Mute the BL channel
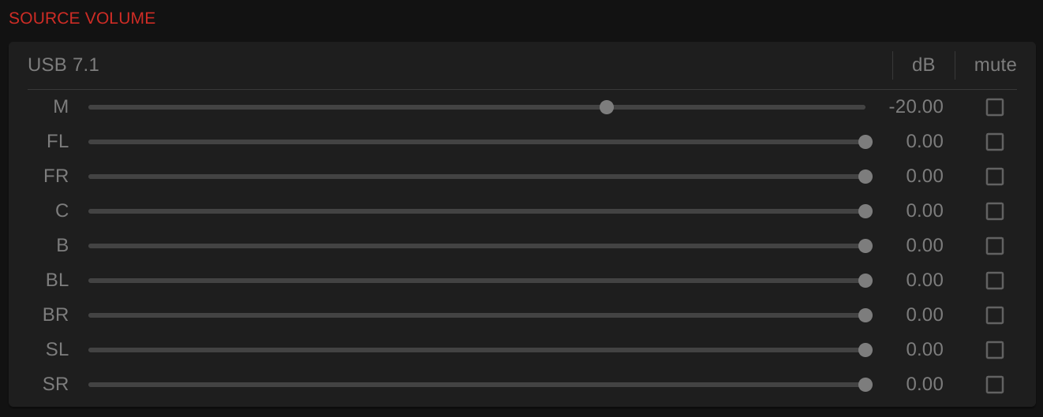 tap(995, 281)
